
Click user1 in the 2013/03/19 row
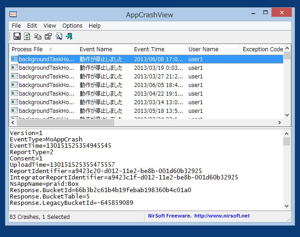[195, 68]
